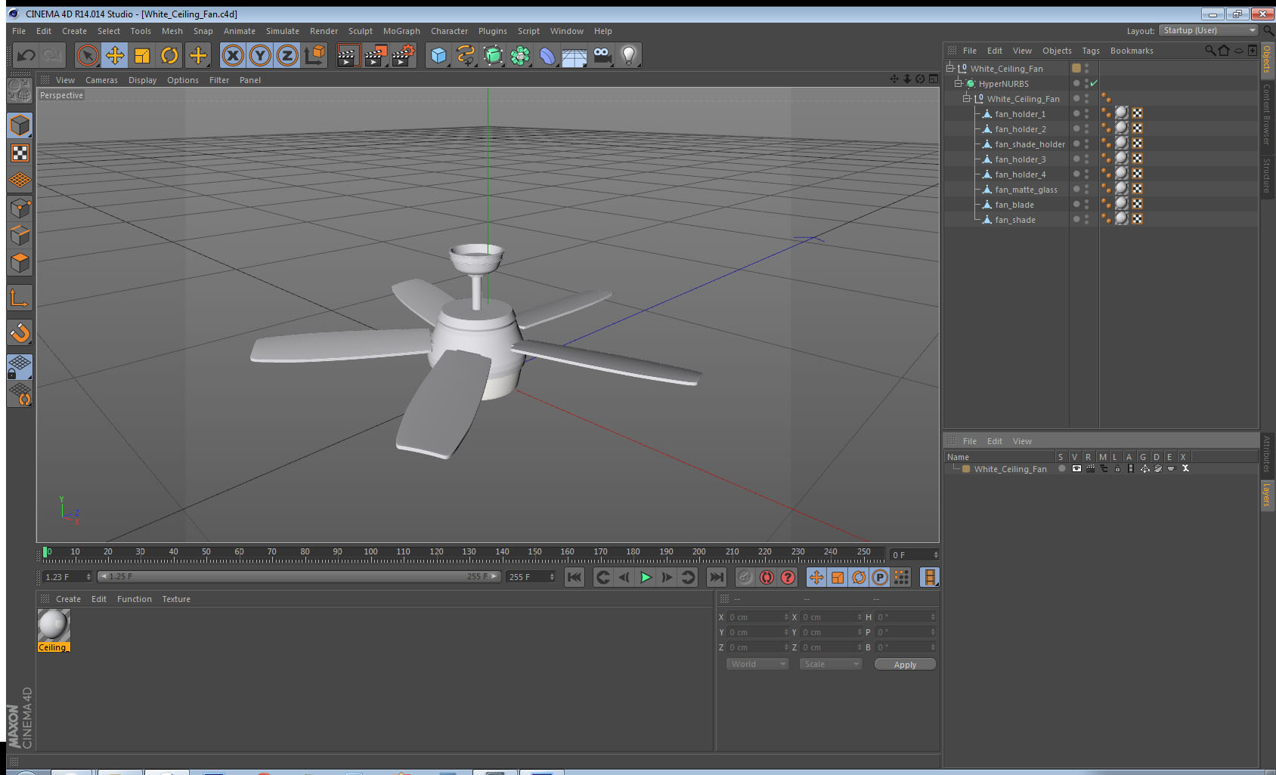Image resolution: width=1276 pixels, height=775 pixels.
Task: Toggle Z axis lock
Action: (287, 55)
